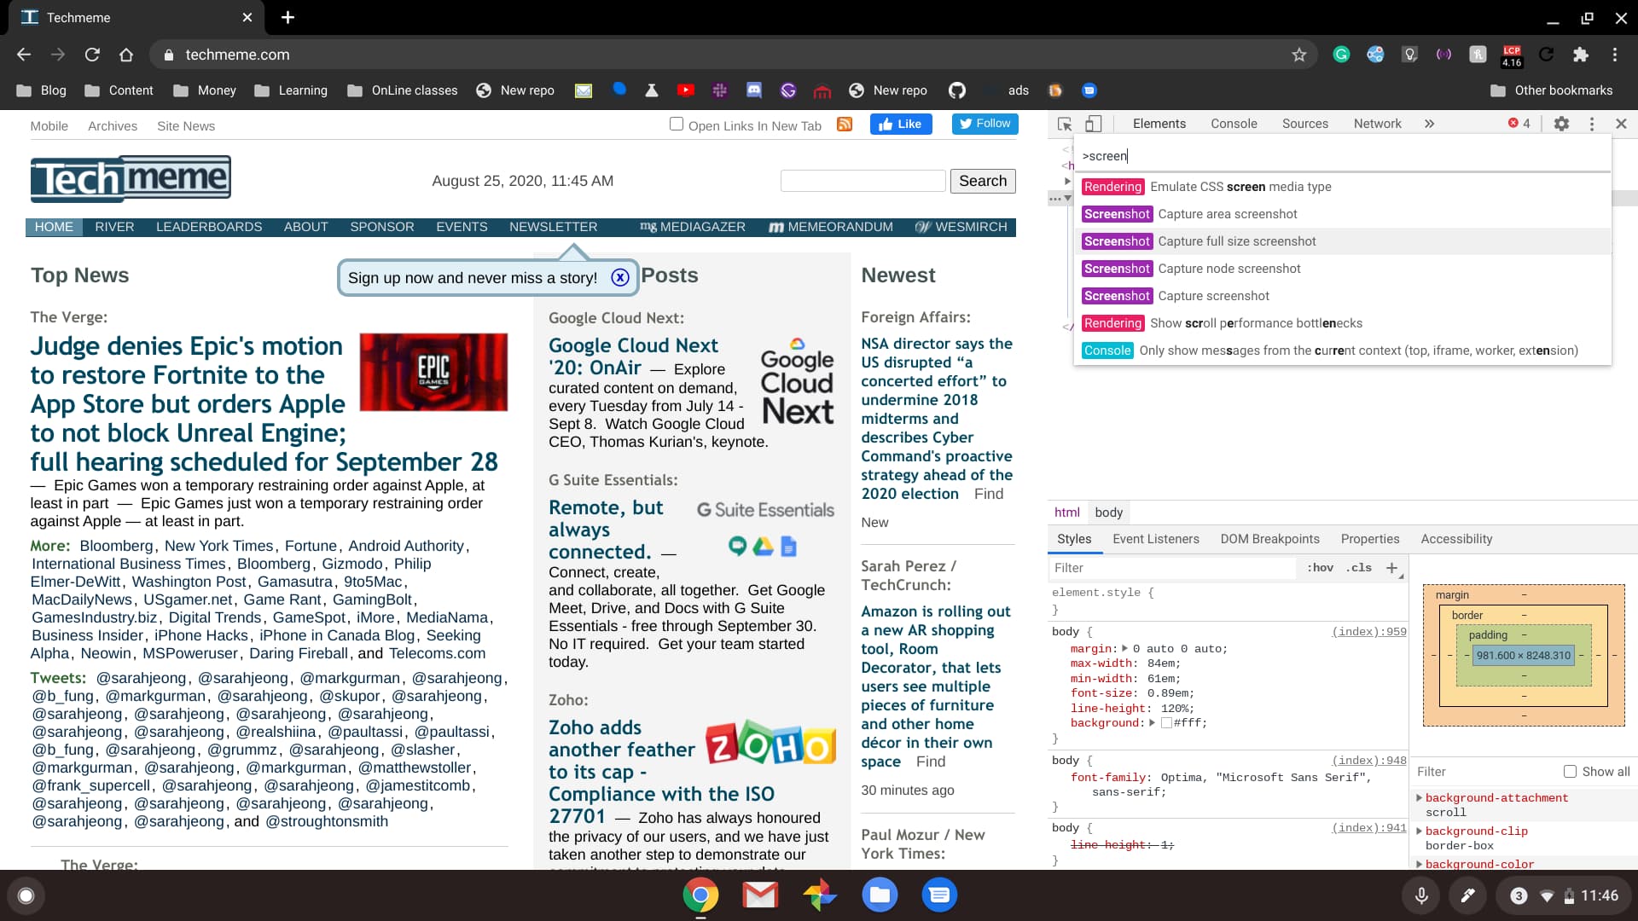Image resolution: width=1638 pixels, height=921 pixels.
Task: Expand background-attachment computed property
Action: pyautogui.click(x=1419, y=798)
